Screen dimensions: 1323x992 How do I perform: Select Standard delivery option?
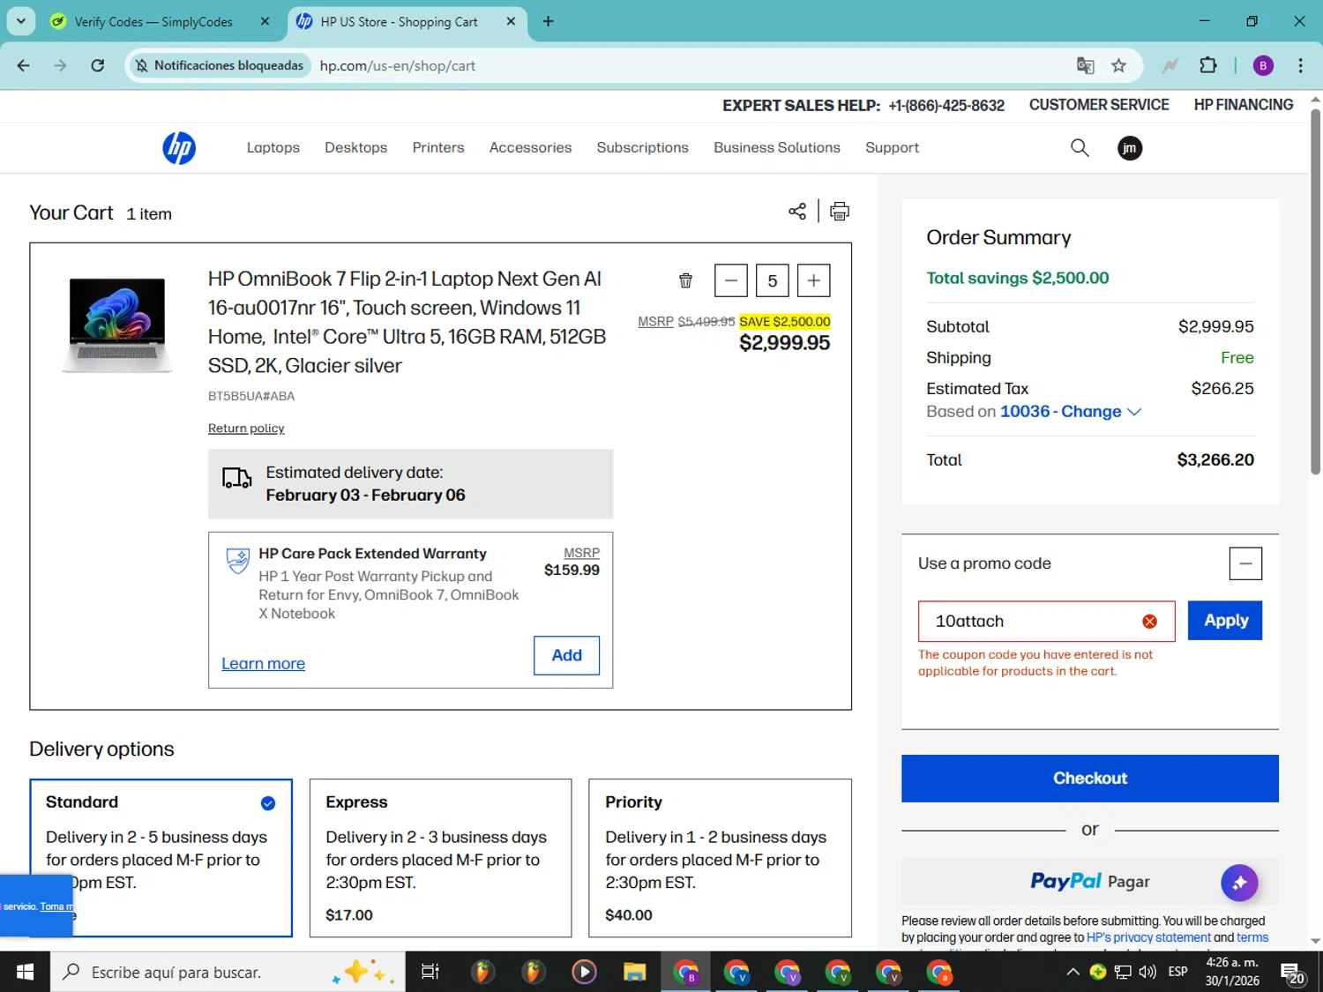[x=161, y=857]
